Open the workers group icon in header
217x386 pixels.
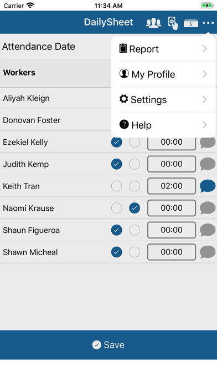[x=153, y=23]
